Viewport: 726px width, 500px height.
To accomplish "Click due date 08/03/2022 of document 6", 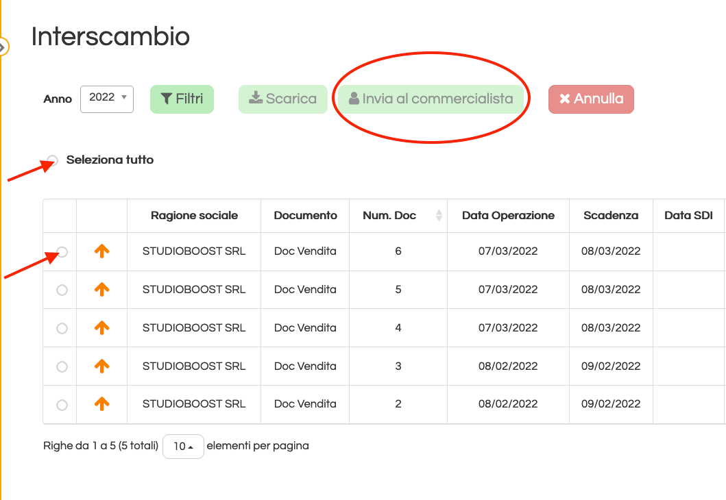I will (611, 251).
